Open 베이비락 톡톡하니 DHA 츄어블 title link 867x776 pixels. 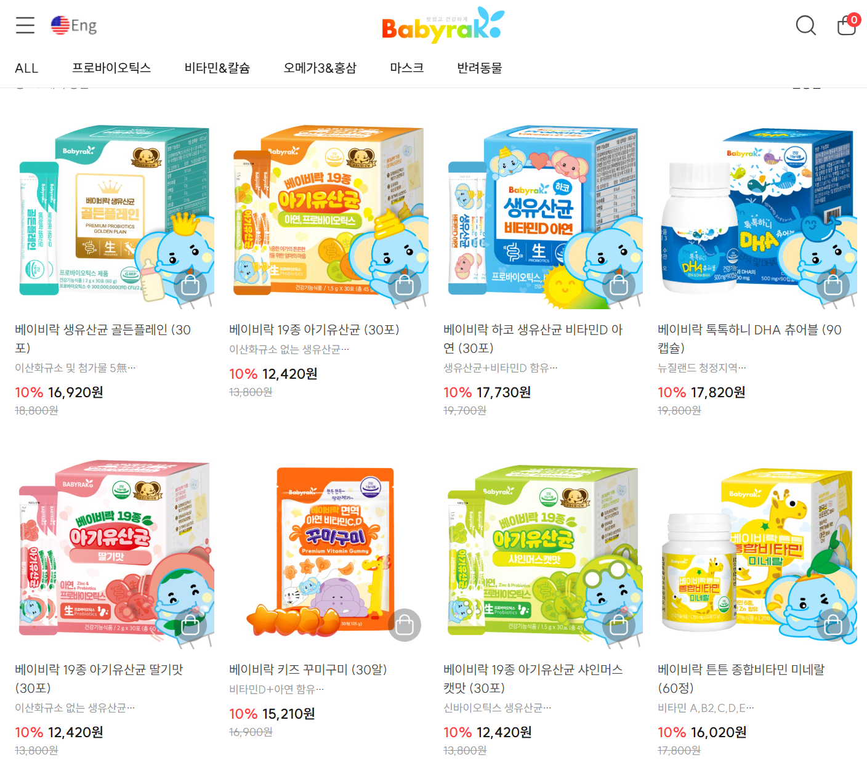tap(749, 339)
